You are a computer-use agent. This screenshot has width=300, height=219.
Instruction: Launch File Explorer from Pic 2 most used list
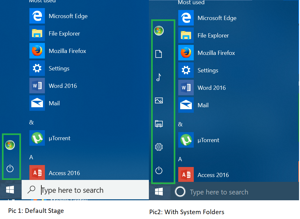203,35
